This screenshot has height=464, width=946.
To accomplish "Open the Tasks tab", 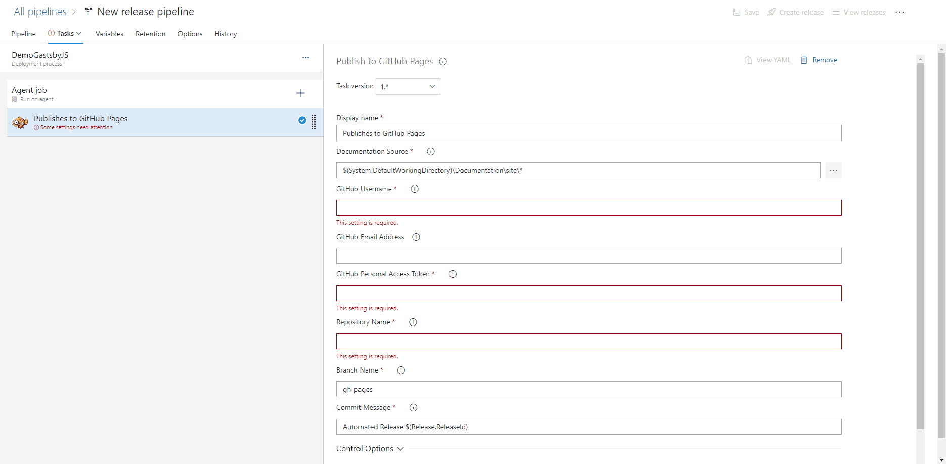I will (65, 33).
